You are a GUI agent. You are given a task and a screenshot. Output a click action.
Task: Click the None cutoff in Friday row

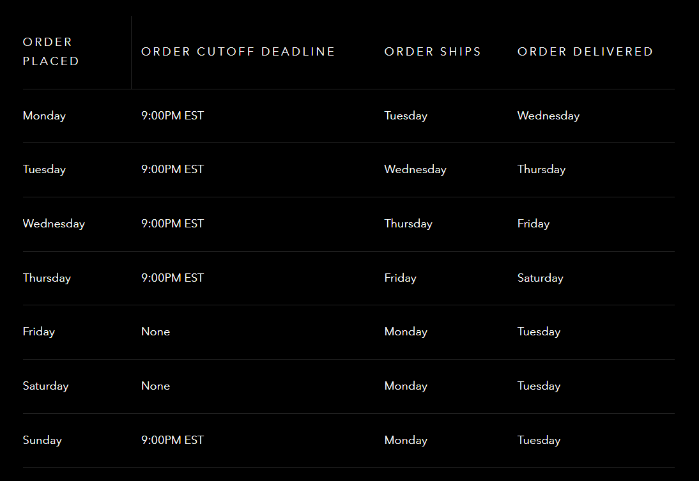click(x=155, y=332)
